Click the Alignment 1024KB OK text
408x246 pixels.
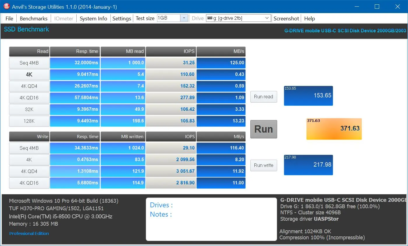tap(305, 231)
